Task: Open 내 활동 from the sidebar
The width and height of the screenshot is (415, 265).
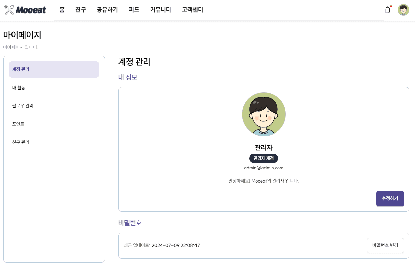Action: tap(54, 87)
